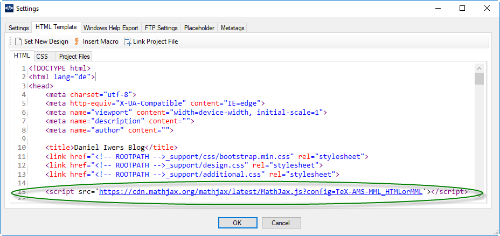Viewport: 500px width, 236px height.
Task: Click the toolbar drag grip handle
Action: 11,42
